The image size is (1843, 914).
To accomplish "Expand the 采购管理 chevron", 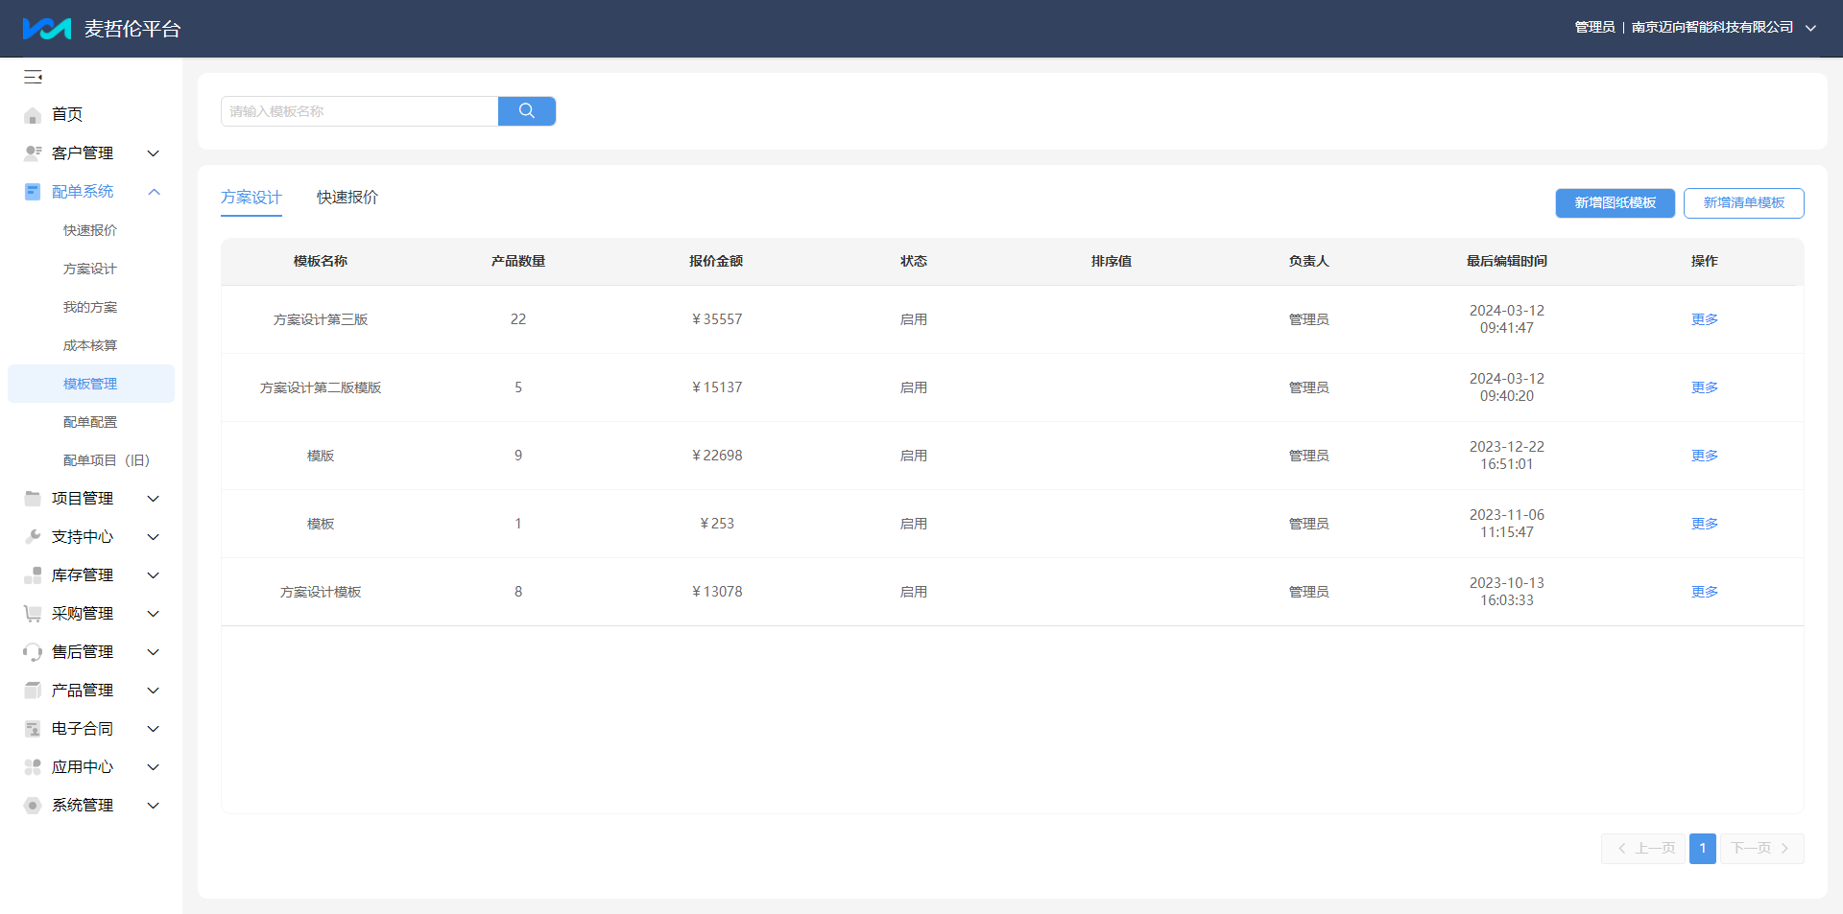I will click(x=153, y=614).
